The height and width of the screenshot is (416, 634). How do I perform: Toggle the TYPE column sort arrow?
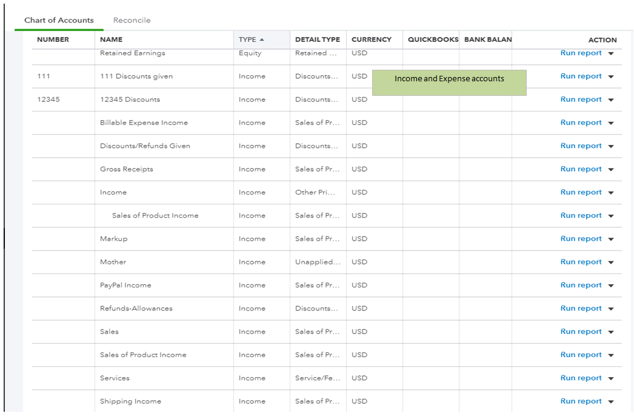click(261, 39)
